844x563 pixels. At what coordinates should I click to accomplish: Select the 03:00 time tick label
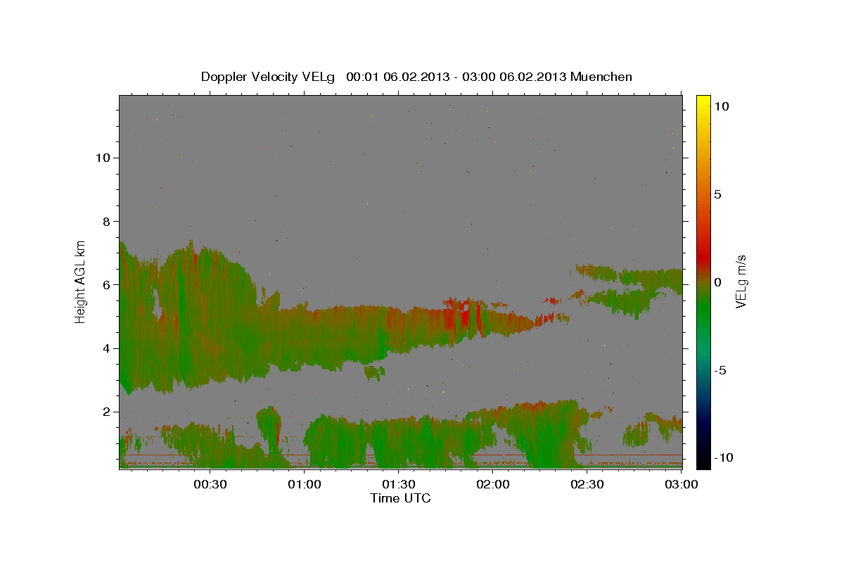pyautogui.click(x=681, y=485)
